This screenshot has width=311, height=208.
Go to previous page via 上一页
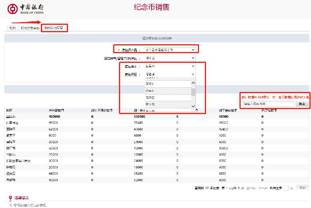coord(251,188)
